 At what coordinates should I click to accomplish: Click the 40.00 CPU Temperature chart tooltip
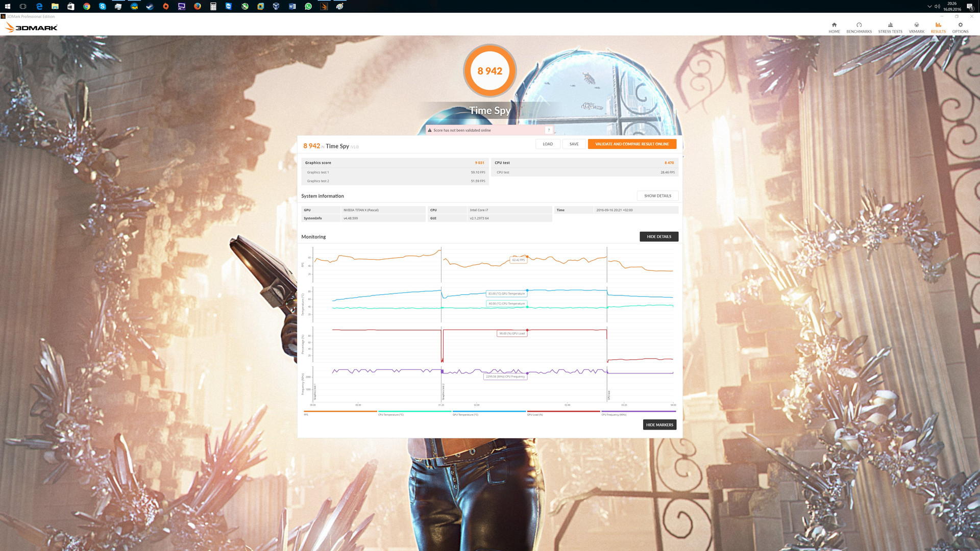[506, 304]
